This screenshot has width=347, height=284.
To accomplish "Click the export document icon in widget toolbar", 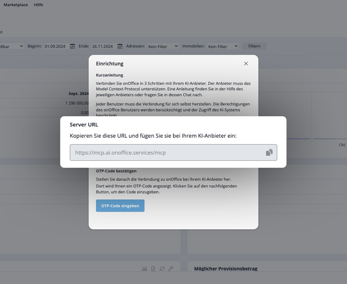I will (153, 269).
